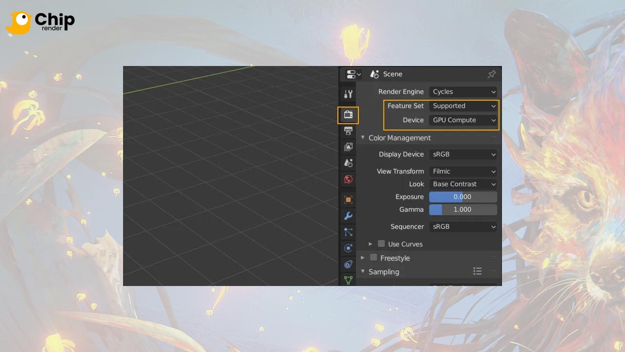Toggle the Use Curves checkbox
This screenshot has height=352, width=625.
381,243
